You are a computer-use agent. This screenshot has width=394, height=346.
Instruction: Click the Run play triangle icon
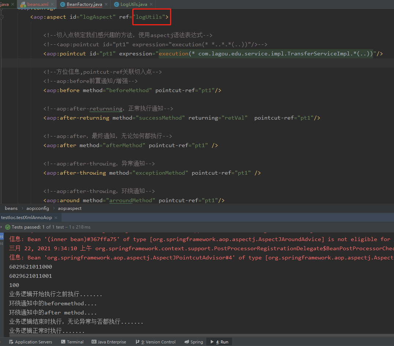[212, 342]
